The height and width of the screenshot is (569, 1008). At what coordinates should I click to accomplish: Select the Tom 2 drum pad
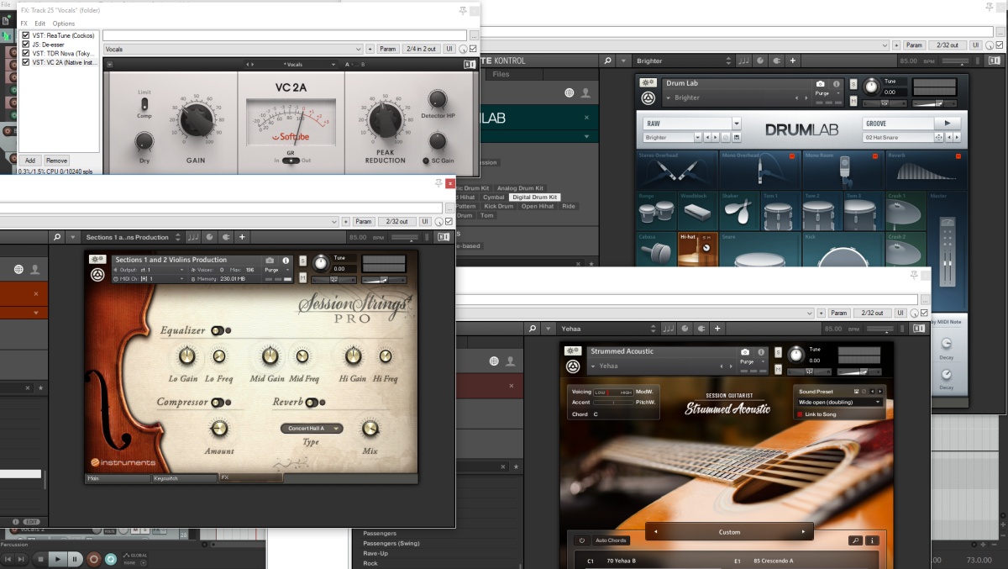pyautogui.click(x=823, y=211)
